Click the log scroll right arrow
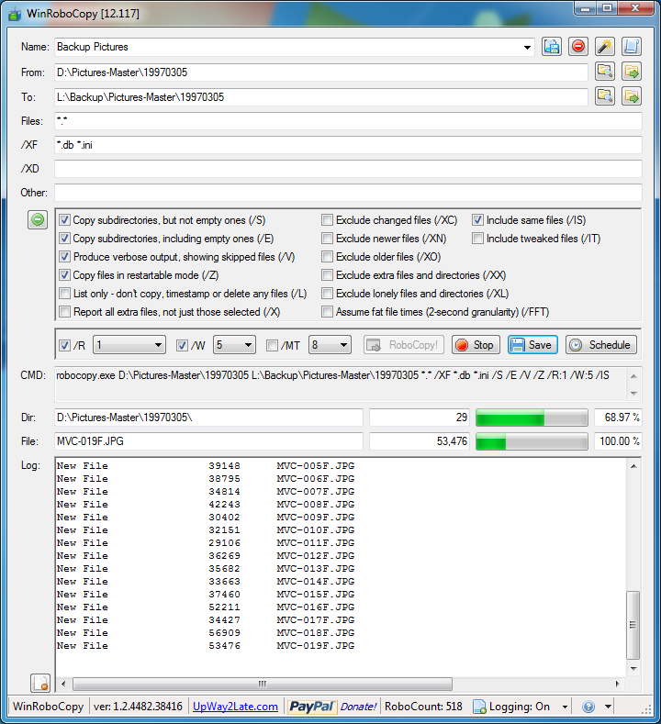The image size is (661, 724). point(618,684)
